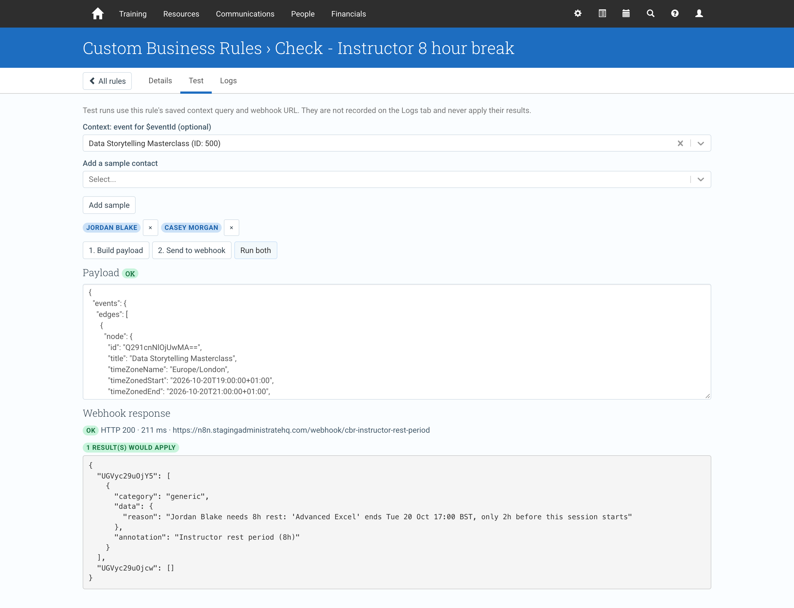Click the Custom Business Rules breadcrumb heading
The width and height of the screenshot is (794, 608).
[x=172, y=48]
